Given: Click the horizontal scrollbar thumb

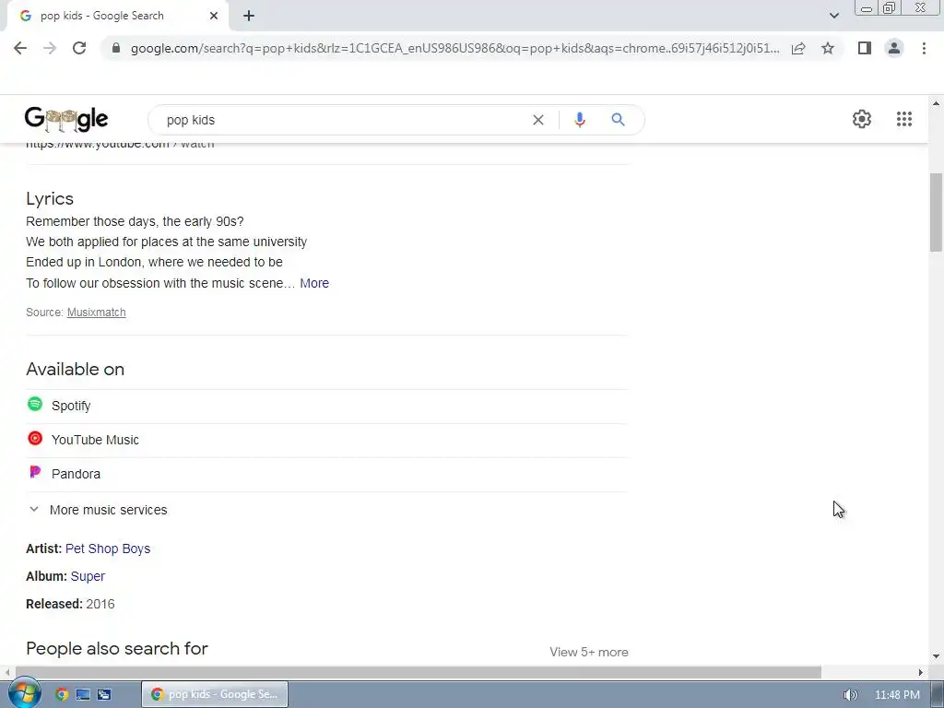Looking at the screenshot, I should coord(418,672).
